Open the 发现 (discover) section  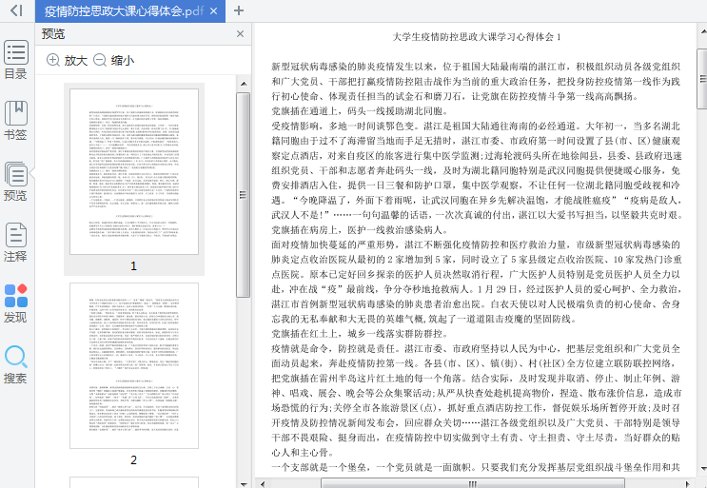pyautogui.click(x=16, y=303)
